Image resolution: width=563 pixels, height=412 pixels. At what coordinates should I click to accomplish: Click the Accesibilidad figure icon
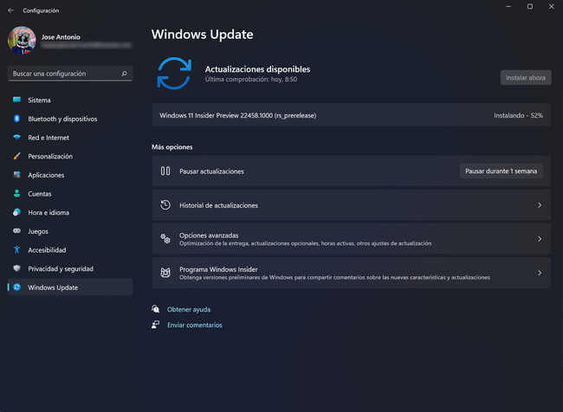(x=16, y=249)
